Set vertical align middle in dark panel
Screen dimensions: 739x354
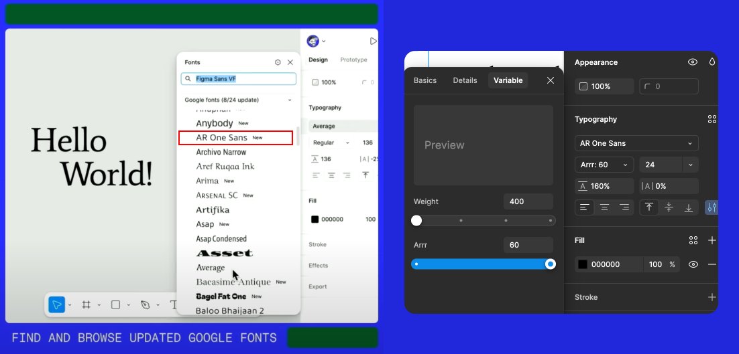point(669,207)
